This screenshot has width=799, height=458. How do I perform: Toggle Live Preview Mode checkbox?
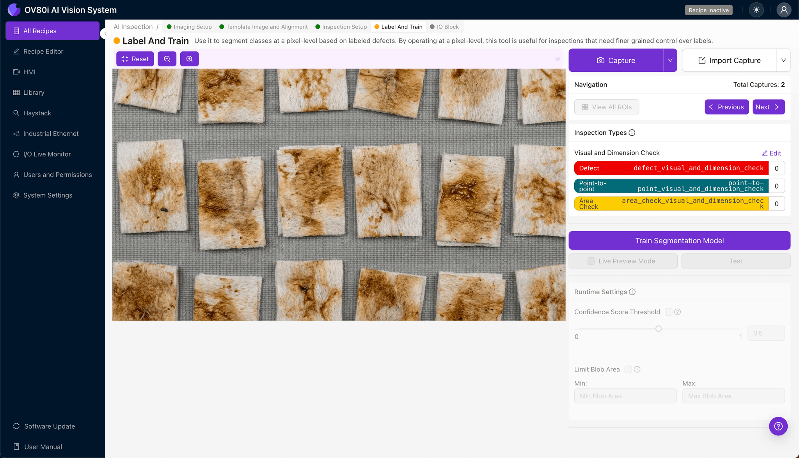click(591, 261)
